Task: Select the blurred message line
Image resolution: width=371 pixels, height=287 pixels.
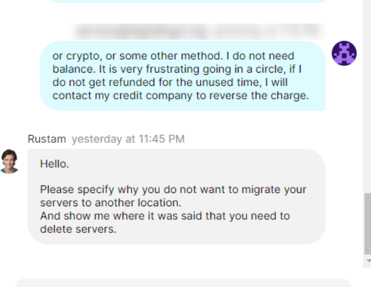Action: [x=199, y=31]
